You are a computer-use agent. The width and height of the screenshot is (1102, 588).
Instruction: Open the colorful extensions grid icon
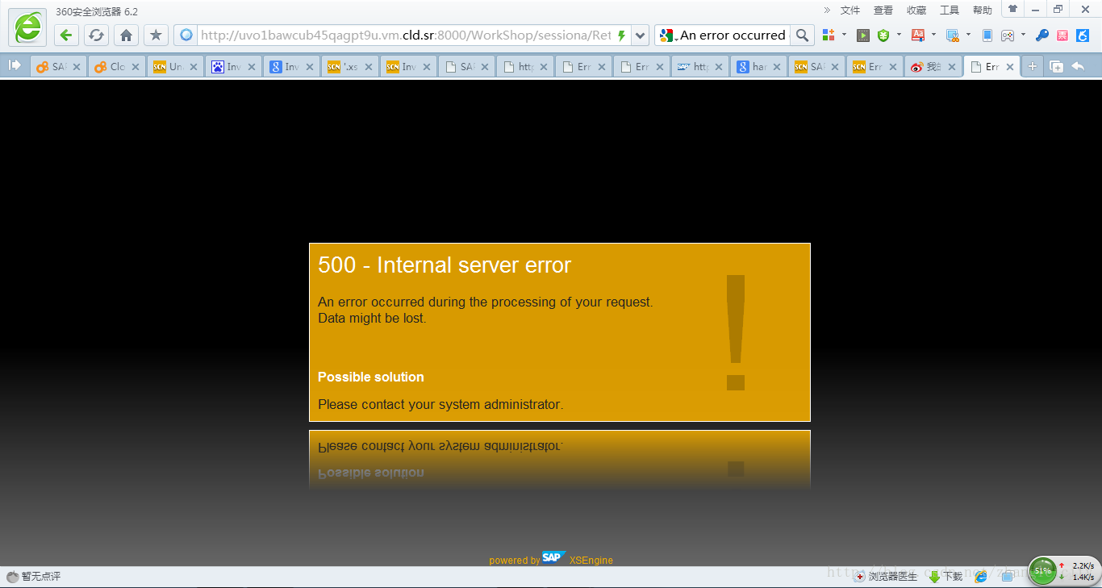point(829,35)
